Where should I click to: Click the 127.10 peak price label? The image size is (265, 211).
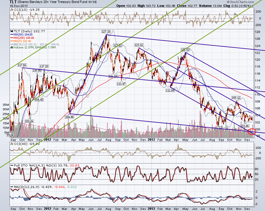106,31
